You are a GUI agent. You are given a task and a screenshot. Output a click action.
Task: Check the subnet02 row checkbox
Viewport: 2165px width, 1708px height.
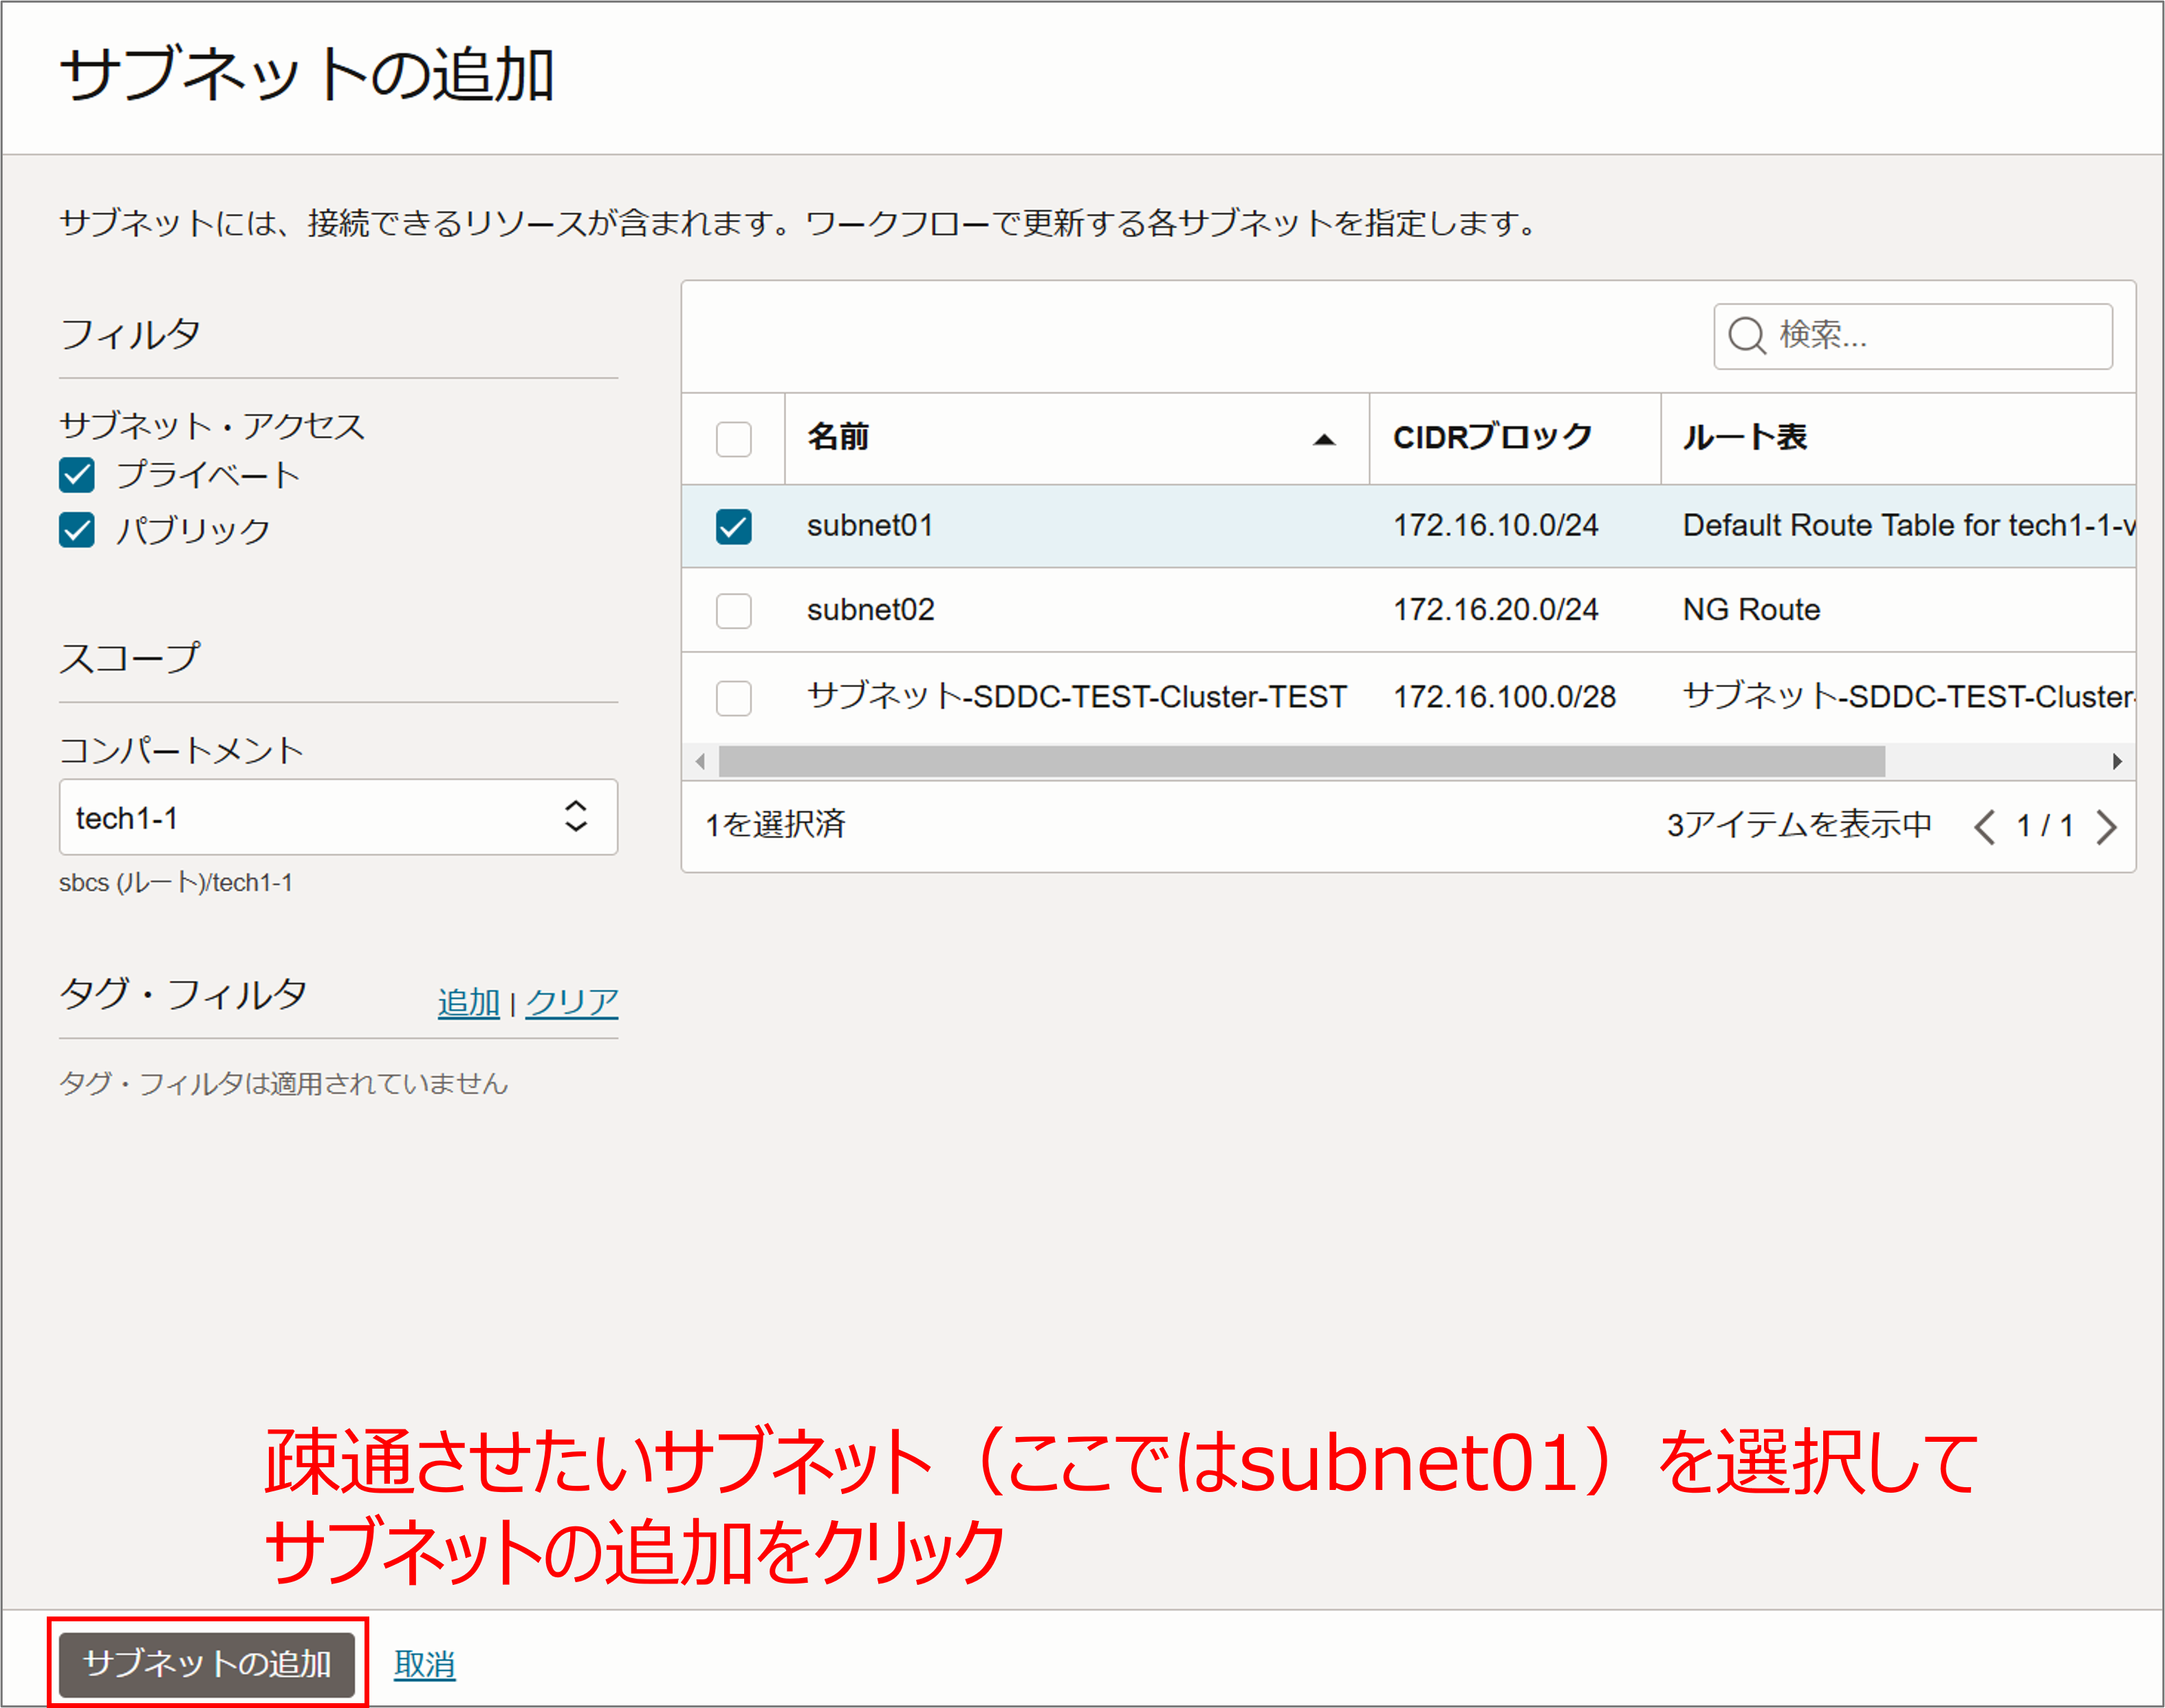pos(734,611)
